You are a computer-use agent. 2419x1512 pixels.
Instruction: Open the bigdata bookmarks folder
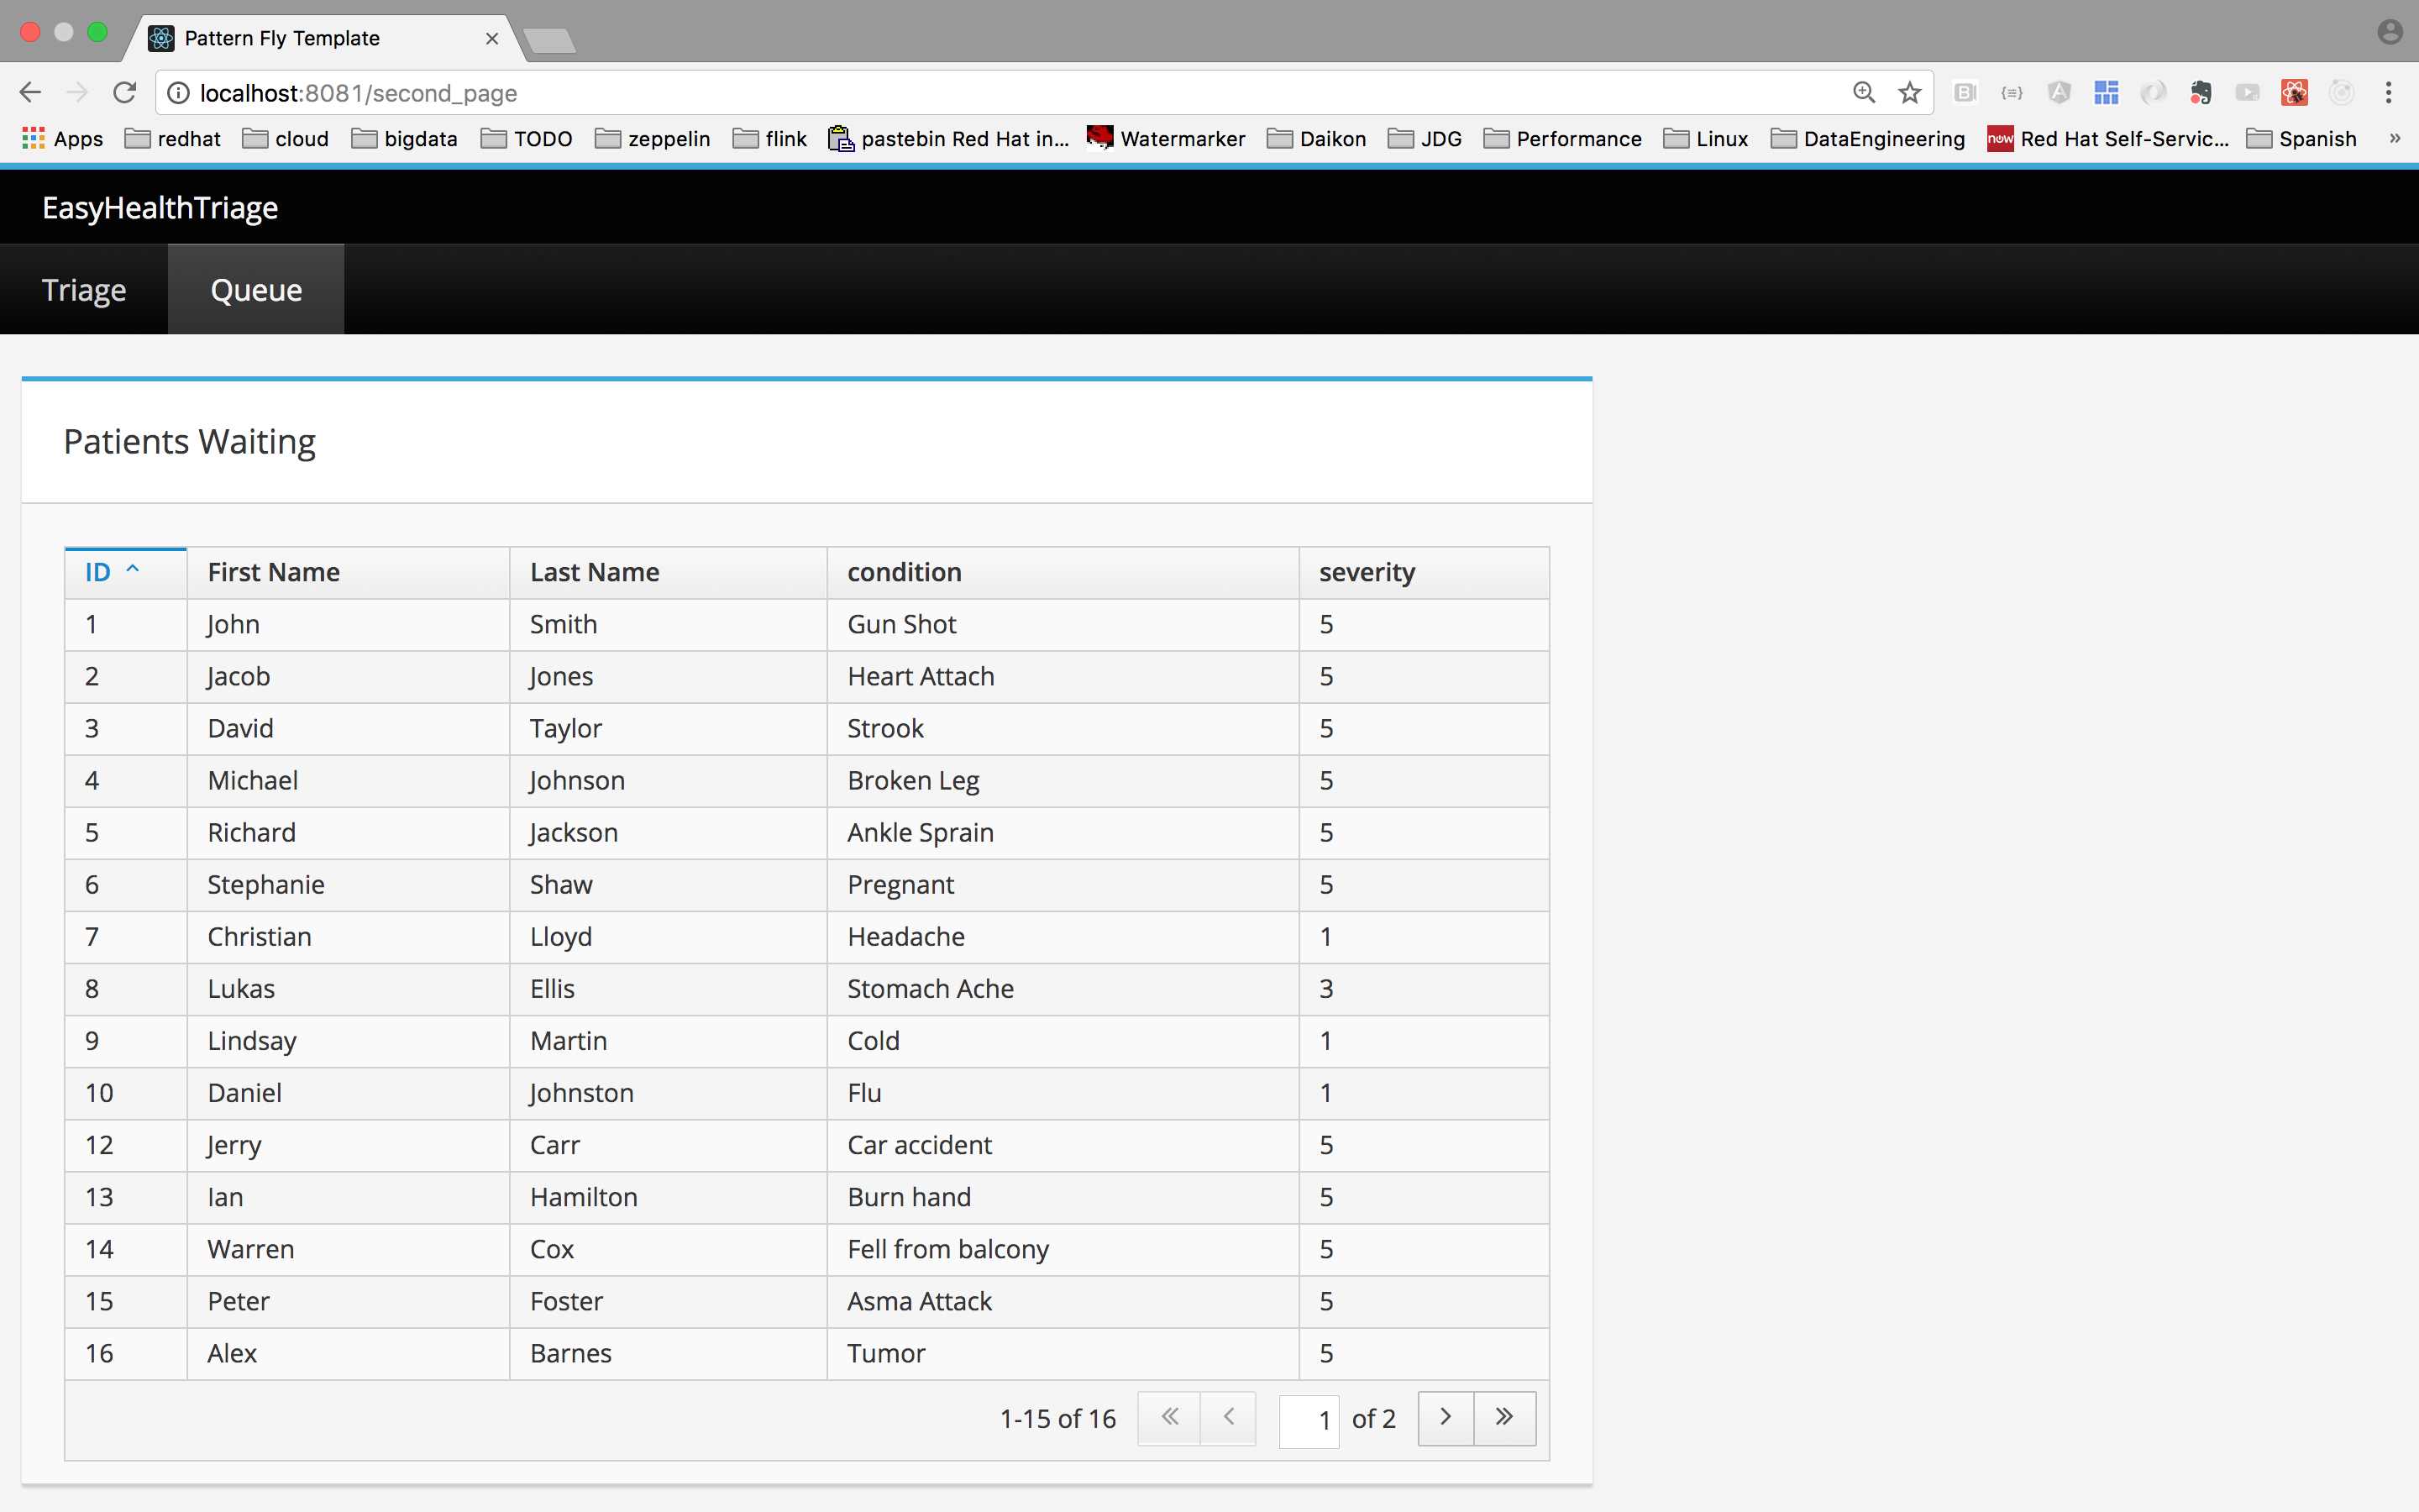(405, 139)
